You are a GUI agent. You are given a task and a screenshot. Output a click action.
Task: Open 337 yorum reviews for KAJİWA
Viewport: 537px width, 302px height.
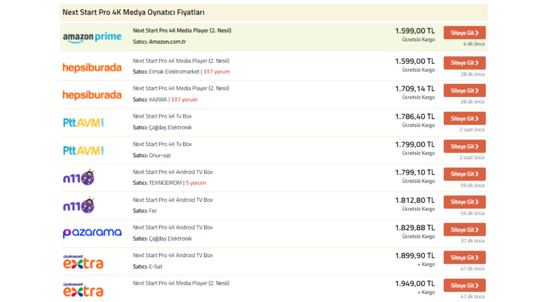184,100
